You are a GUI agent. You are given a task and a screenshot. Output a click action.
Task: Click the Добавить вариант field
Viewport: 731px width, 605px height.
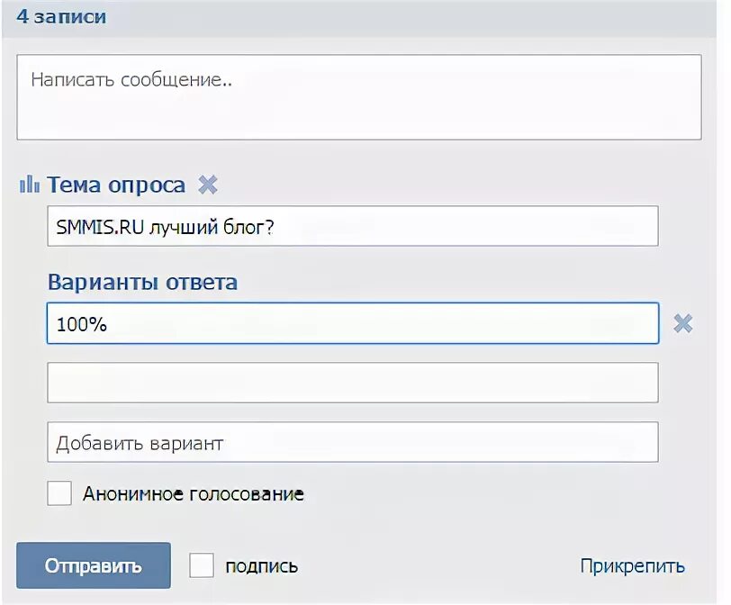[x=353, y=442]
